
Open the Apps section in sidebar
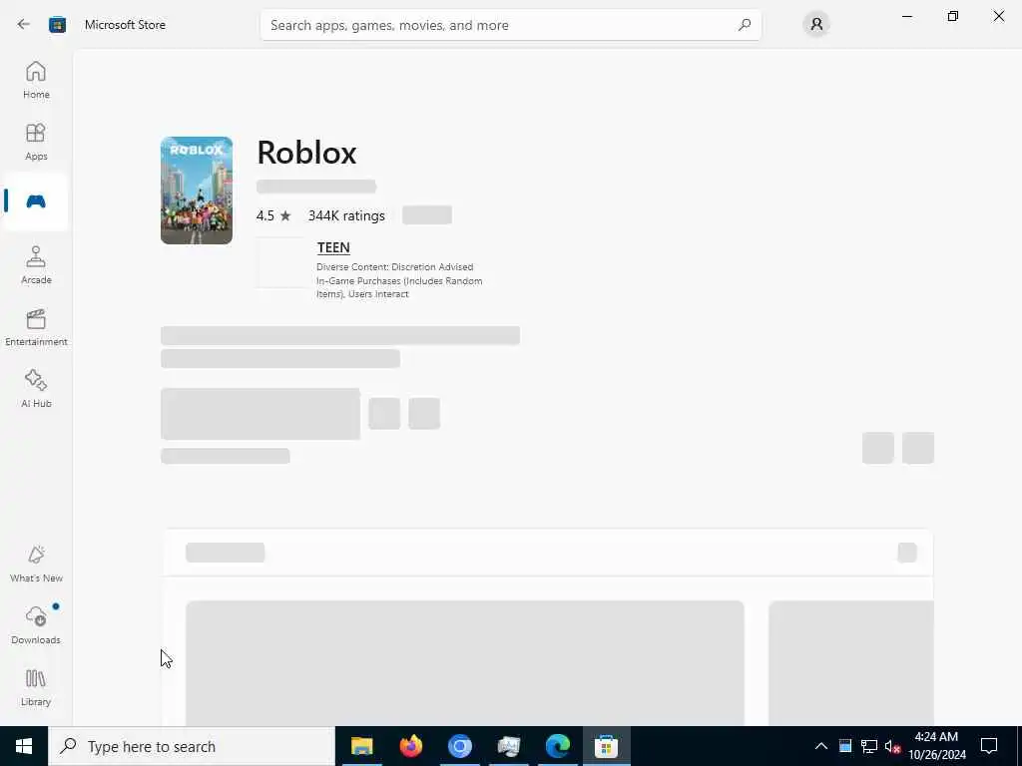36,142
